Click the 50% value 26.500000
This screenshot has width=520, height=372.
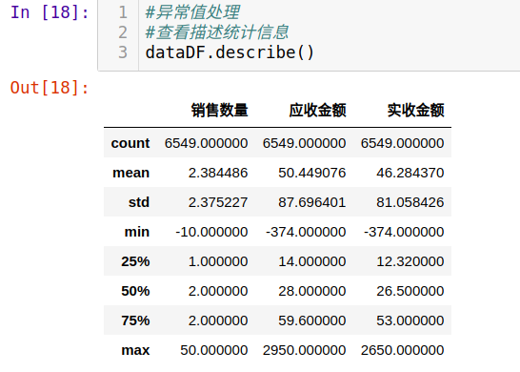click(410, 291)
